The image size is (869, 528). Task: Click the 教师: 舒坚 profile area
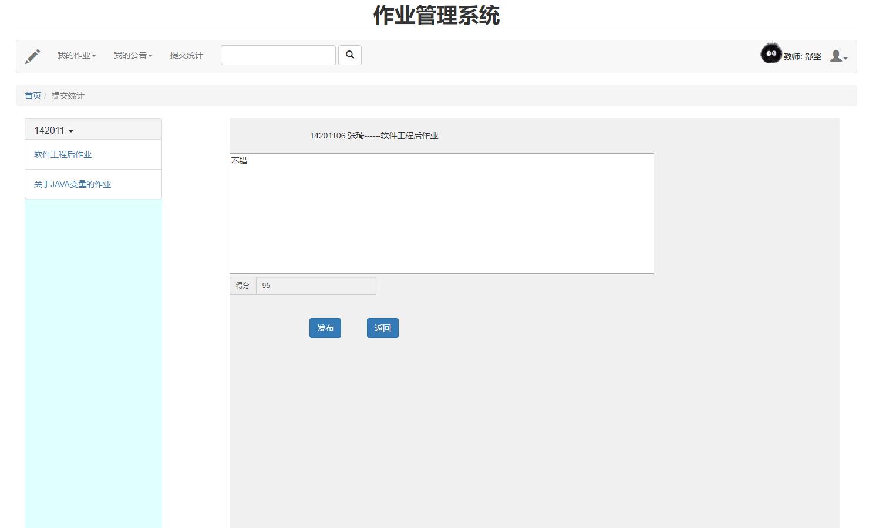pos(803,56)
